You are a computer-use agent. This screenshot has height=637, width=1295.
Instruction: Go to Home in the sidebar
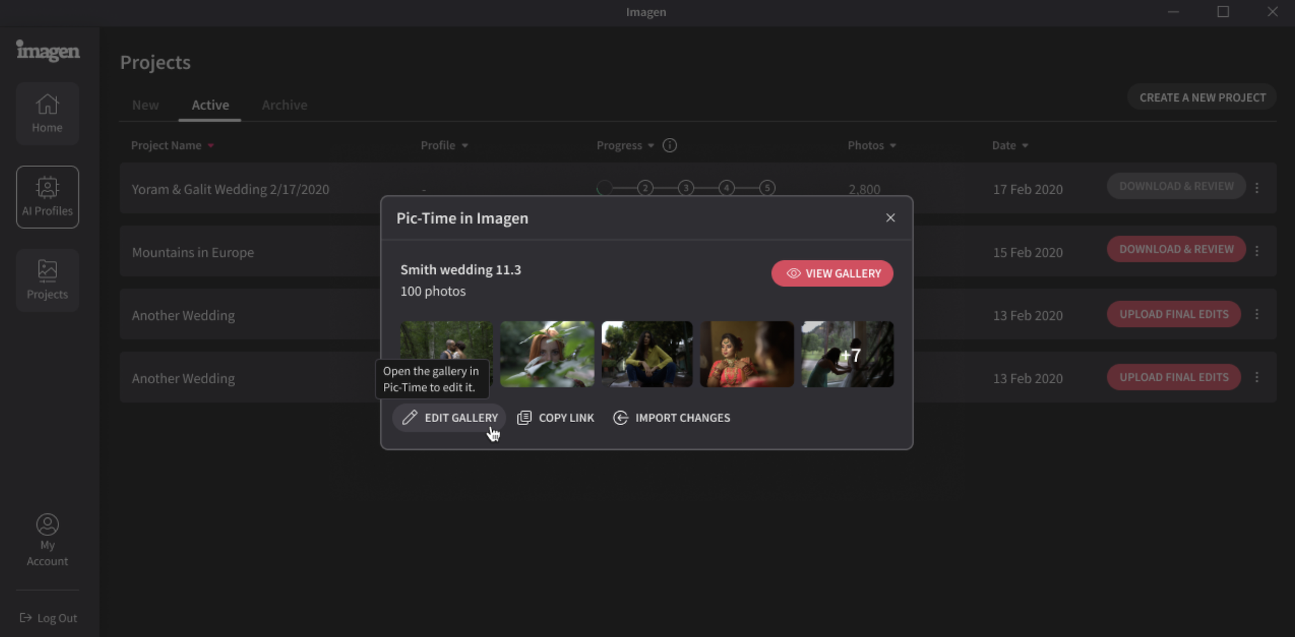click(47, 113)
